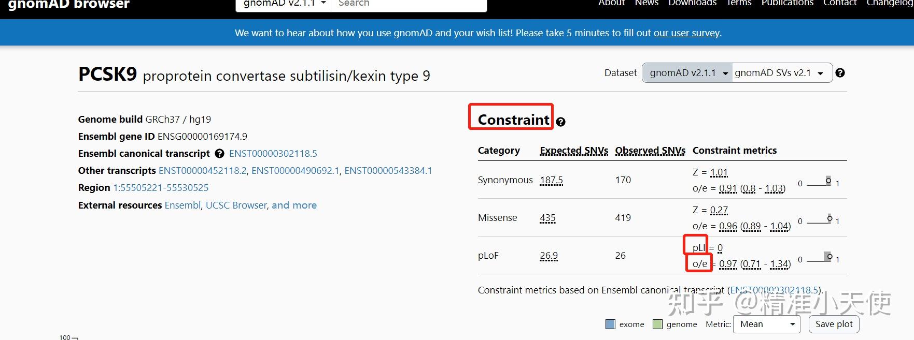Open the gnomAD v2.1.1 dataset dropdown
This screenshot has height=340, width=914.
pos(687,73)
